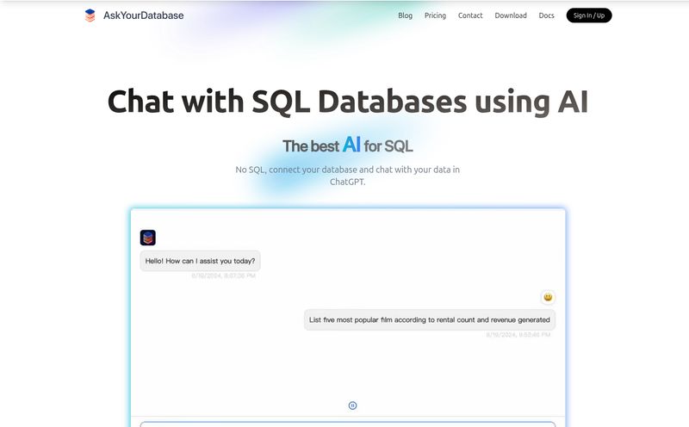Click the timestamp under the user message
Screen dimensions: 689x427
click(518, 335)
